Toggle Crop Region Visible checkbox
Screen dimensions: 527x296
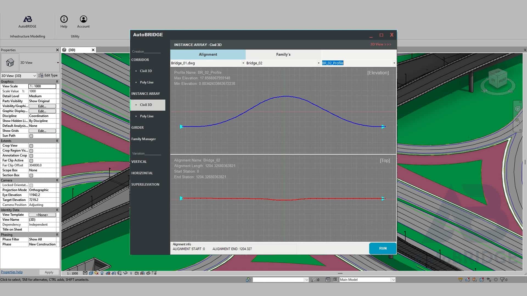(x=31, y=151)
